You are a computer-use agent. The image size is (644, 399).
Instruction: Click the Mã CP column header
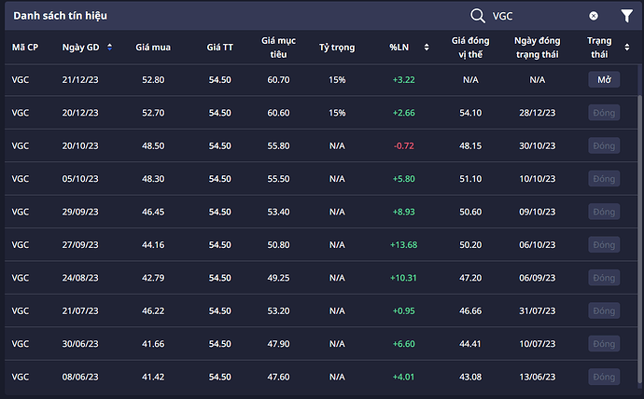coord(24,48)
